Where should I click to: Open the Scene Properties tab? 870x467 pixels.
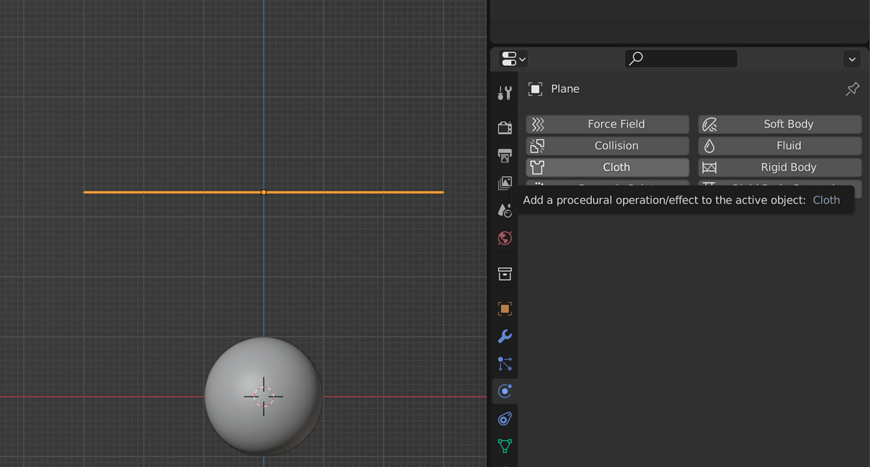[x=505, y=210]
